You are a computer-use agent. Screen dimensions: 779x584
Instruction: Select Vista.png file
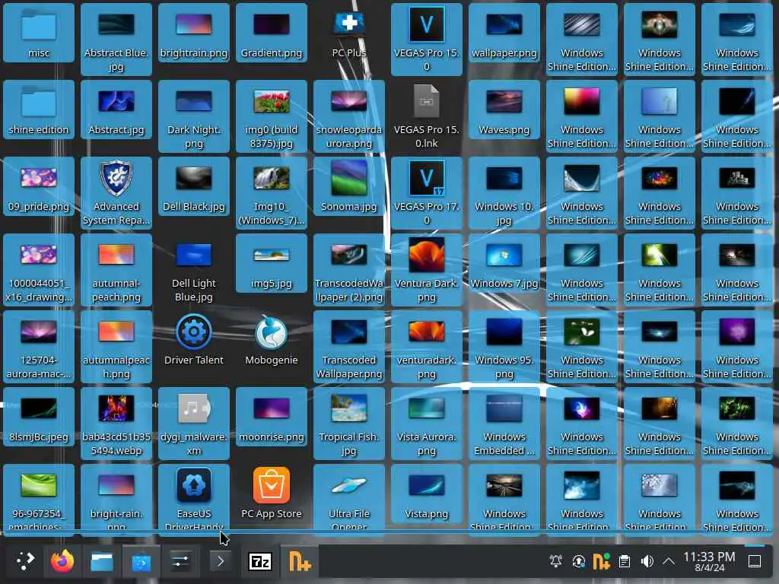click(426, 494)
